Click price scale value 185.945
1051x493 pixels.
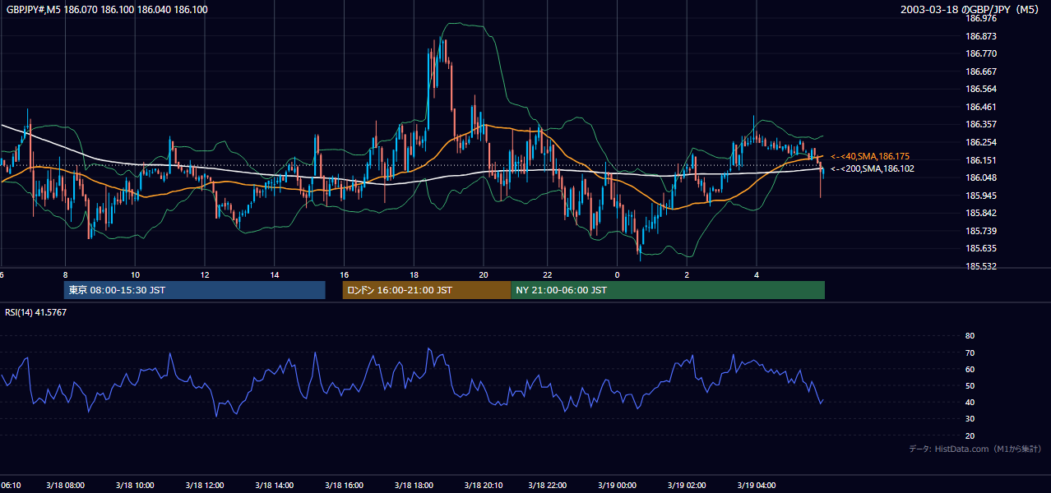(x=981, y=196)
